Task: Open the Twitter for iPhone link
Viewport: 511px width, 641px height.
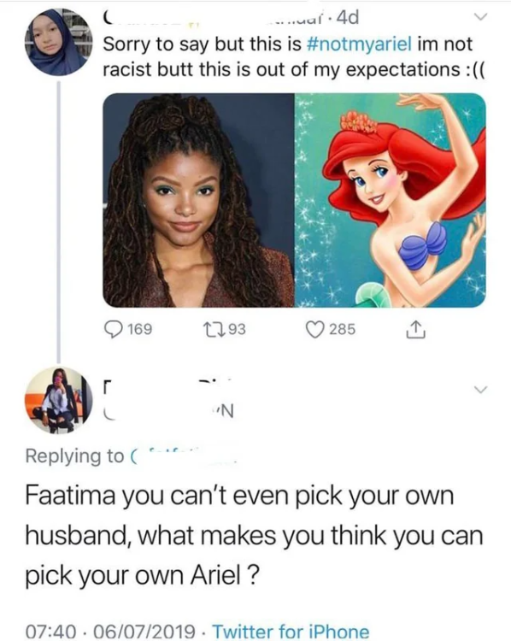Action: [x=291, y=631]
